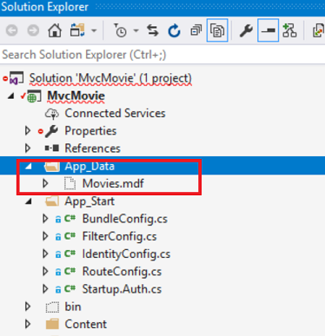Image resolution: width=325 pixels, height=336 pixels.
Task: Click the Content folder icon
Action: 52,324
